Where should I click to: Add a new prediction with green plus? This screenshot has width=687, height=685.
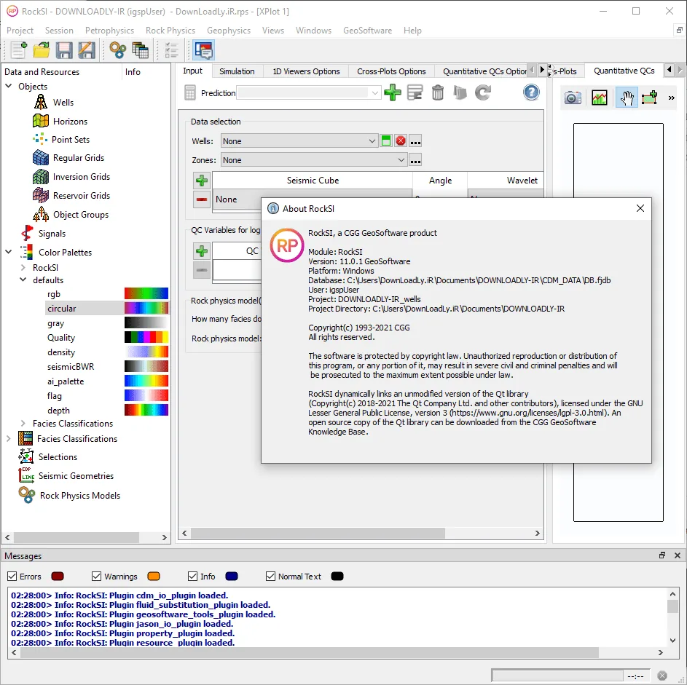[x=393, y=92]
